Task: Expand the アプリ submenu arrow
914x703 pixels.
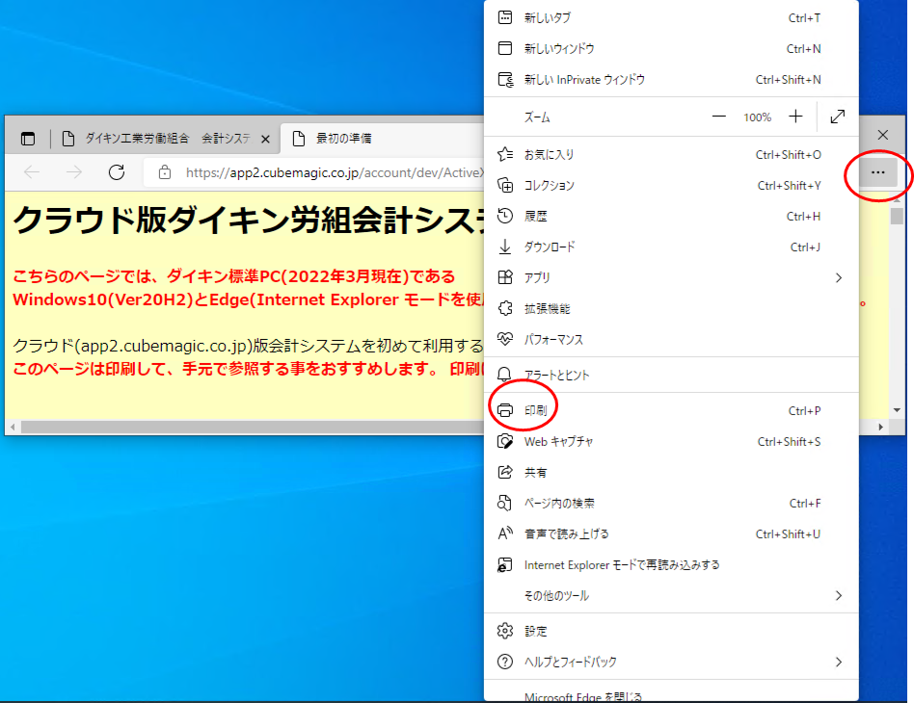Action: [x=838, y=277]
